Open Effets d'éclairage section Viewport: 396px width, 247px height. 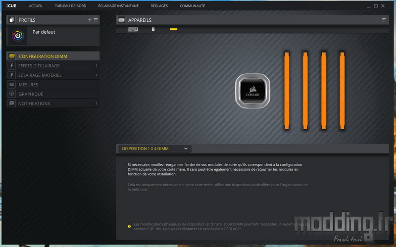53,66
